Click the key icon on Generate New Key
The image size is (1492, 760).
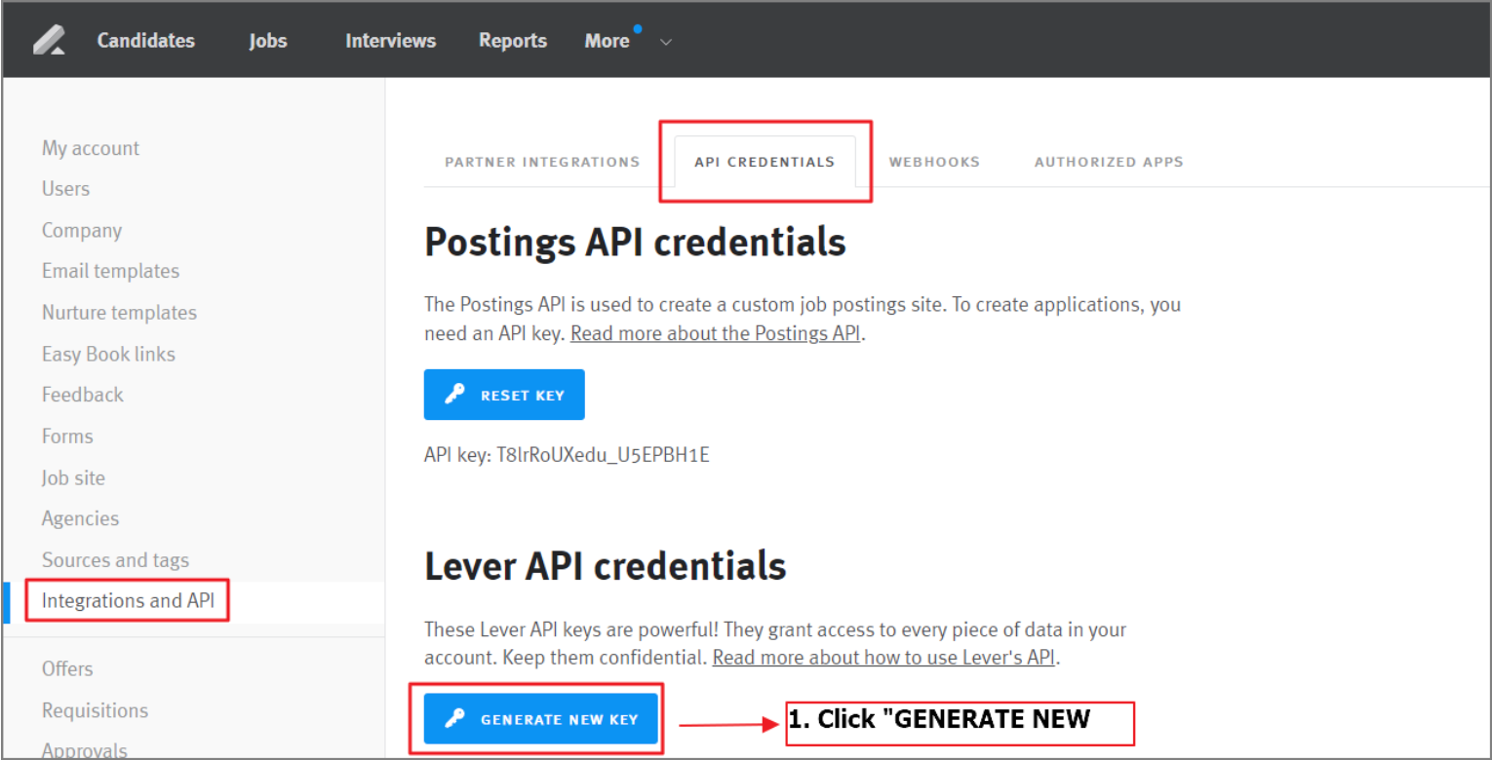coord(455,719)
